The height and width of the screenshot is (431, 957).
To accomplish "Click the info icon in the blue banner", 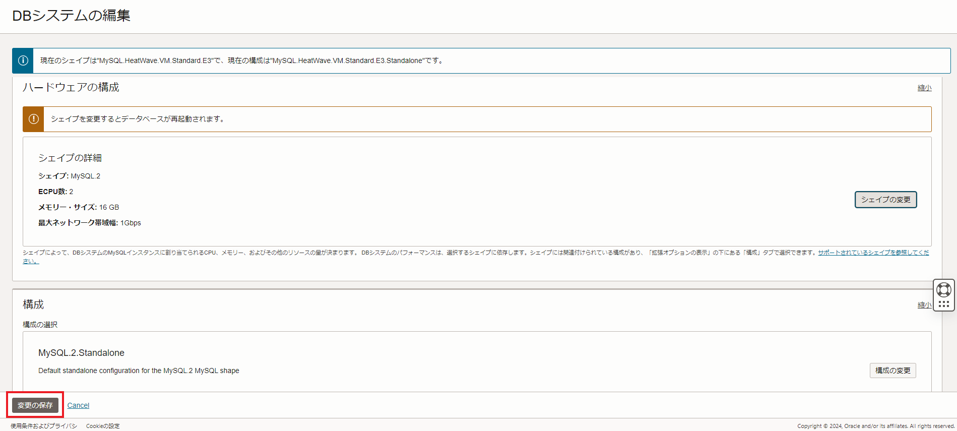I will (23, 60).
